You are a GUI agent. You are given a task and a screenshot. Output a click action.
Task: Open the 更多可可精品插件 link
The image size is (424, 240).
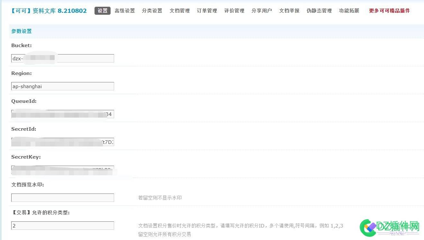[x=389, y=11]
